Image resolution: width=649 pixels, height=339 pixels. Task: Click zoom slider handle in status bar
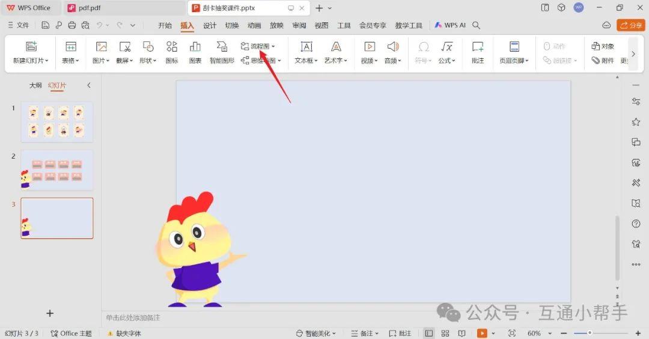[x=590, y=333]
